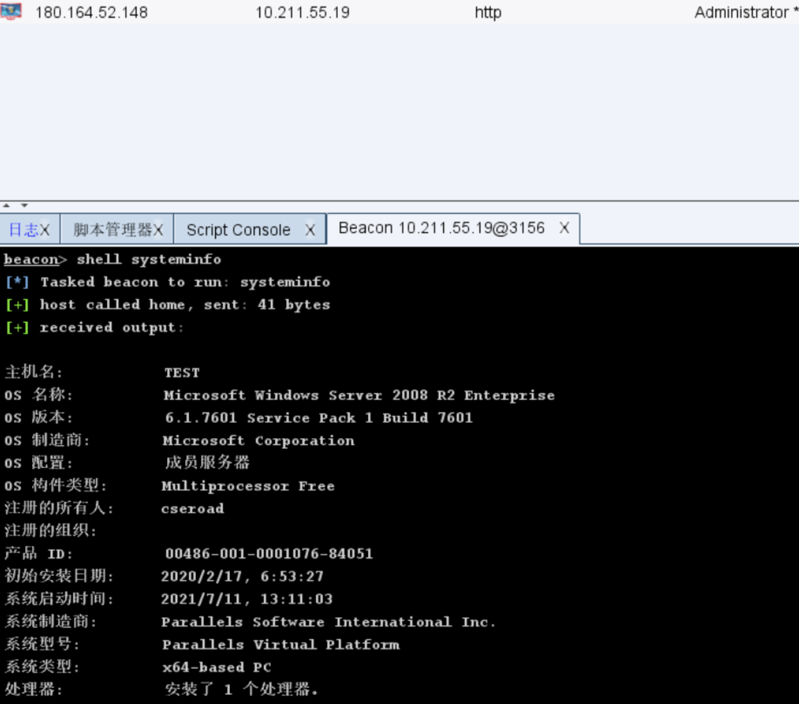Click the 注册的组织 label
Screen dimensions: 799x704
click(51, 531)
